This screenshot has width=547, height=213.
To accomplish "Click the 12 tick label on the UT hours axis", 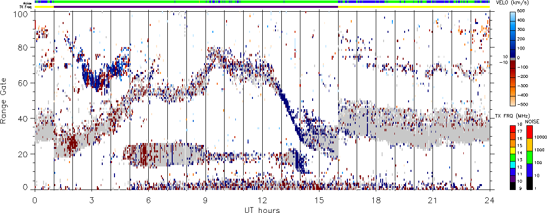I will click(x=262, y=200).
